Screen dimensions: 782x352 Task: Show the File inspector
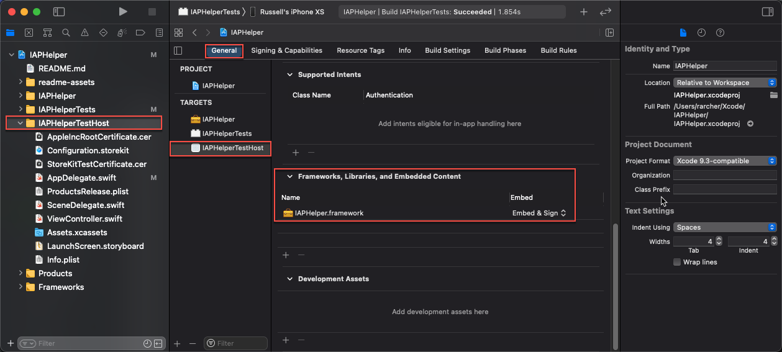click(x=683, y=32)
